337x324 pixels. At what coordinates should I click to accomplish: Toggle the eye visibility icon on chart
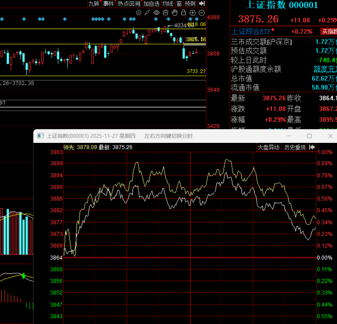pos(156,13)
